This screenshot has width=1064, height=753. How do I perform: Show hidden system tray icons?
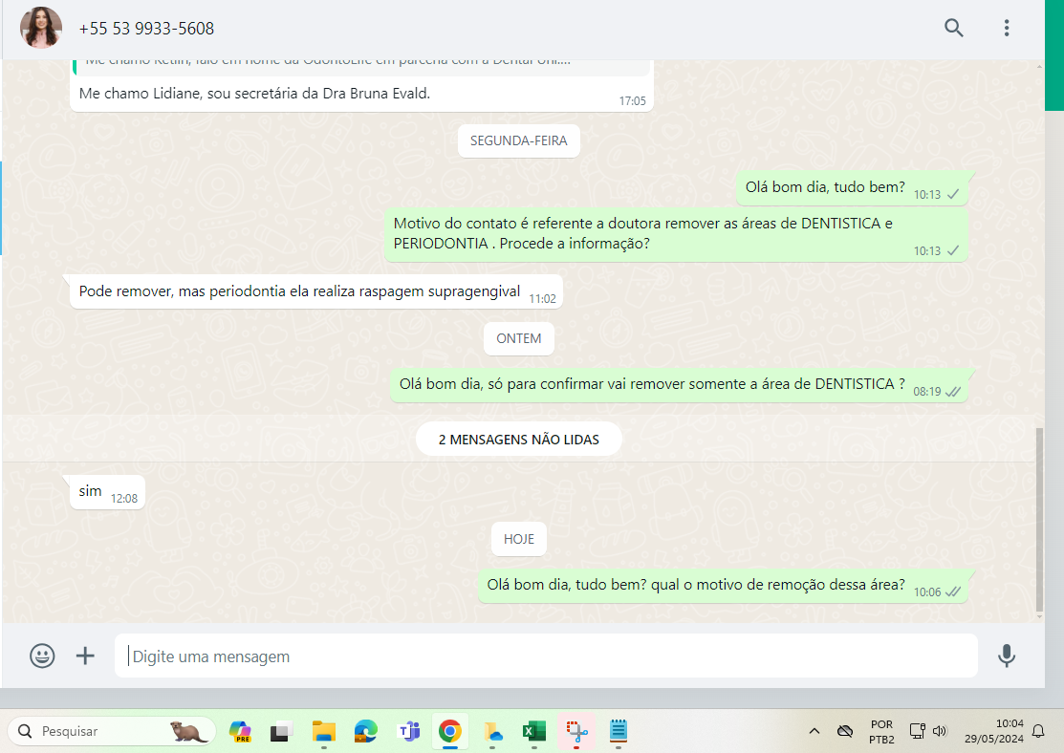pos(814,731)
